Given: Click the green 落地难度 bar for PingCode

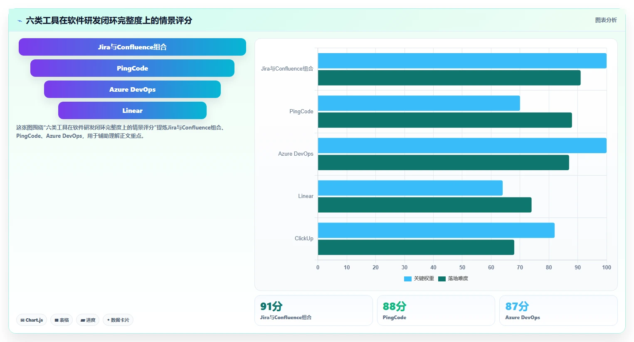Looking at the screenshot, I should tap(445, 120).
